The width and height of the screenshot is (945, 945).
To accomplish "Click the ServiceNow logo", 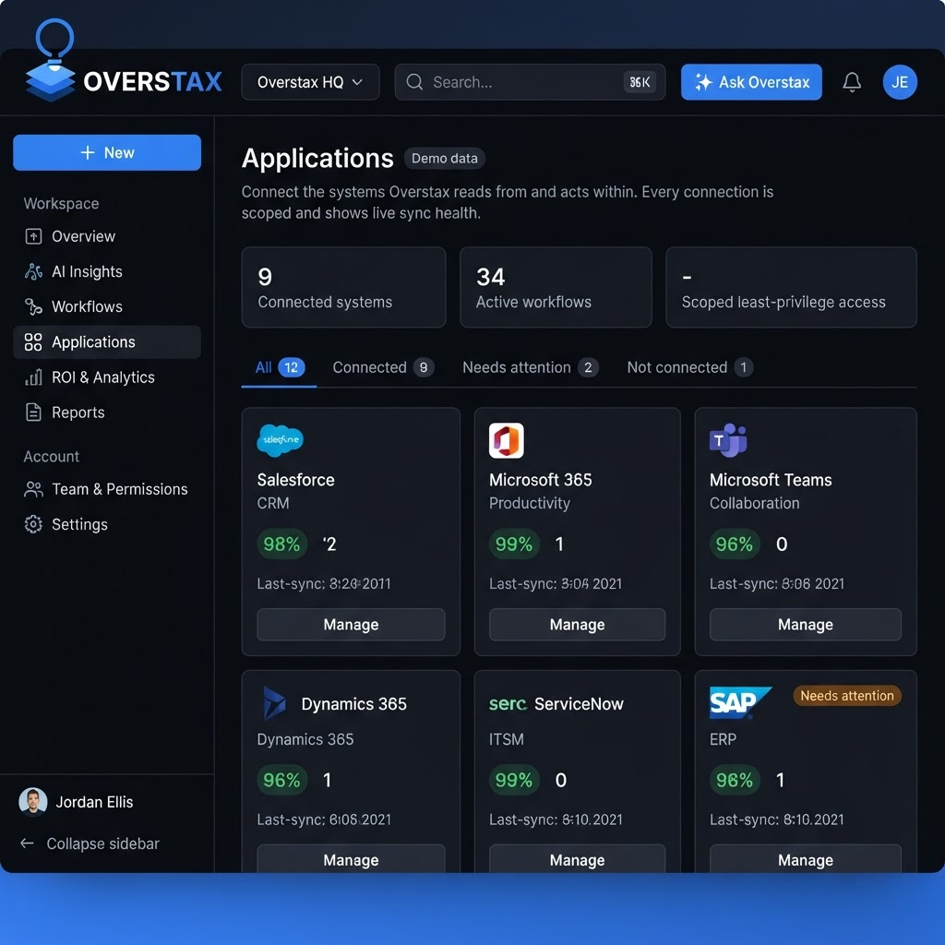I will [x=508, y=703].
